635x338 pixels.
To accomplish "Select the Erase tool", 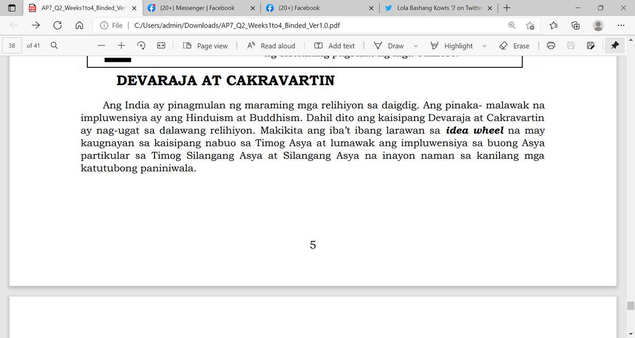I will pos(514,46).
